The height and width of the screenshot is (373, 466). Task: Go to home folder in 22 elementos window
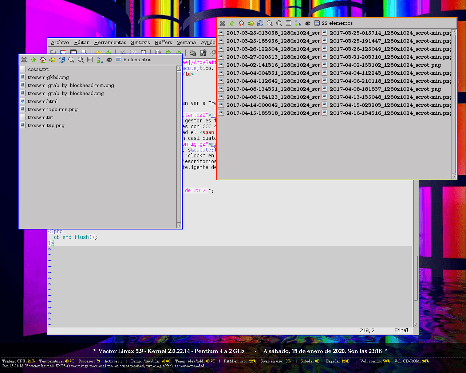click(241, 23)
